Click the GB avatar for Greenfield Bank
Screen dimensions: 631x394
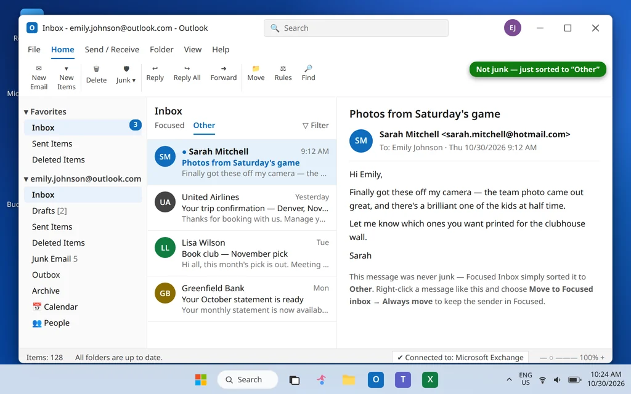coord(165,293)
